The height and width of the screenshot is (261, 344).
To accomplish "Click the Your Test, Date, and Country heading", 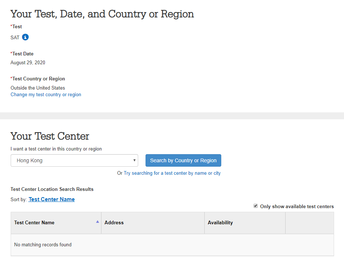I will tap(102, 14).
